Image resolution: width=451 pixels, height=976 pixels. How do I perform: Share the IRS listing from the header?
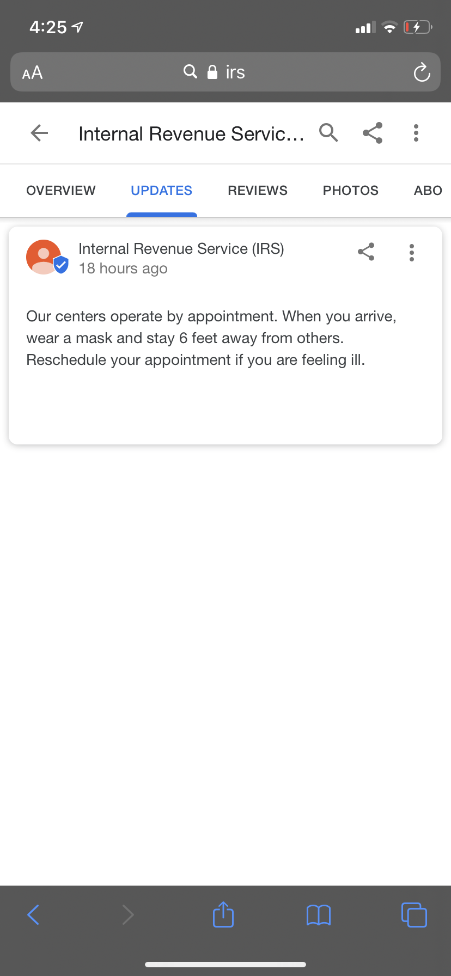tap(373, 133)
